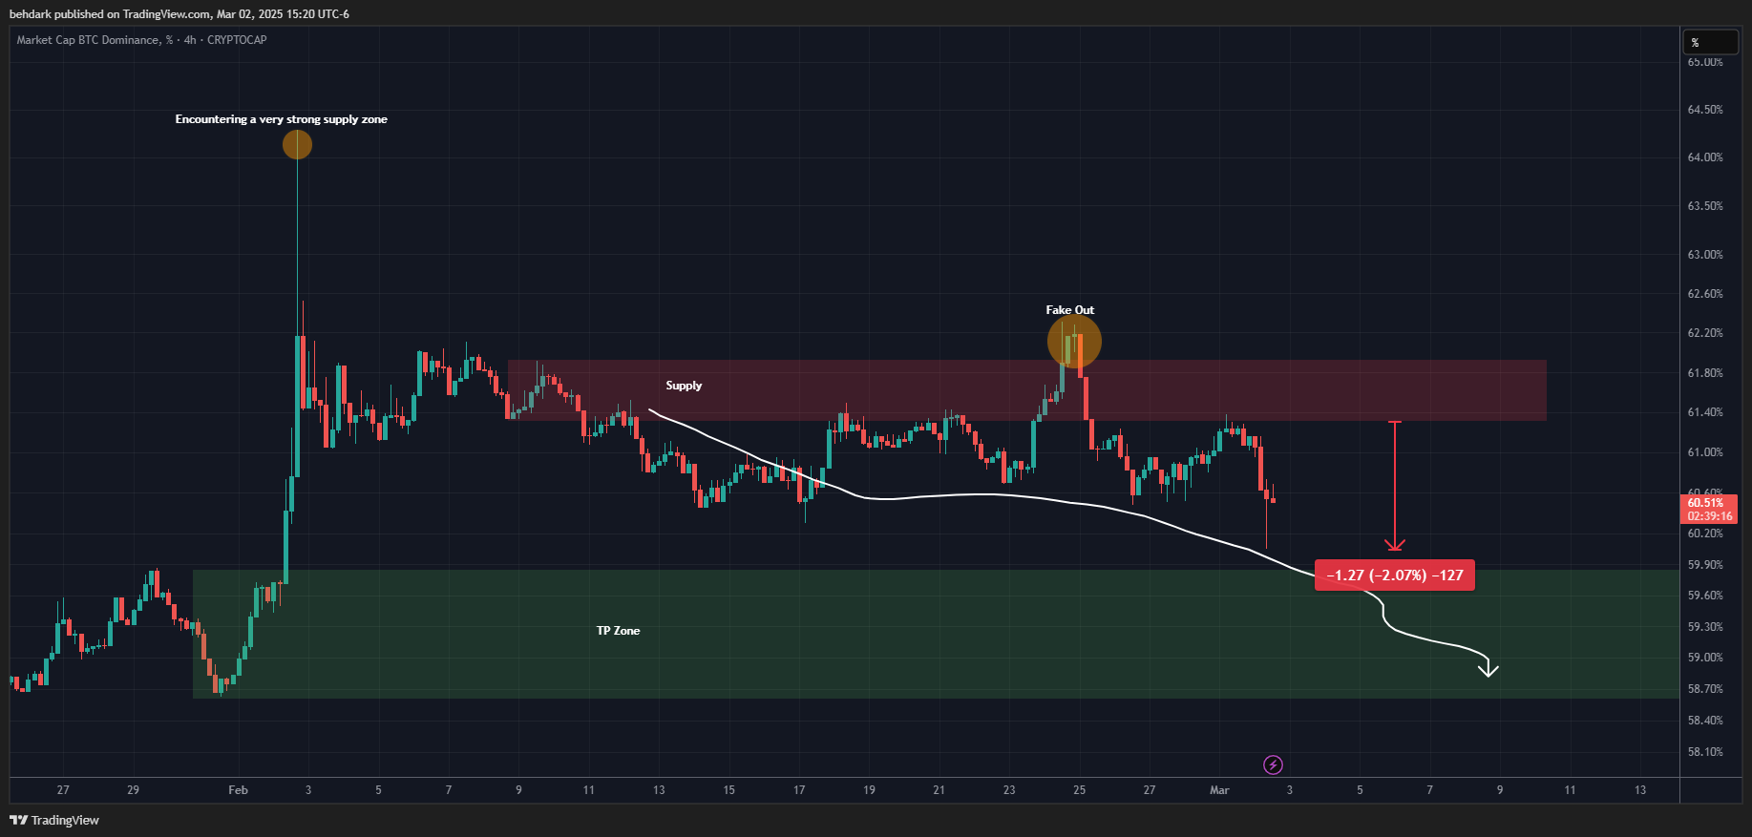Click the purple lightning event icon
The height and width of the screenshot is (837, 1752).
tap(1273, 764)
